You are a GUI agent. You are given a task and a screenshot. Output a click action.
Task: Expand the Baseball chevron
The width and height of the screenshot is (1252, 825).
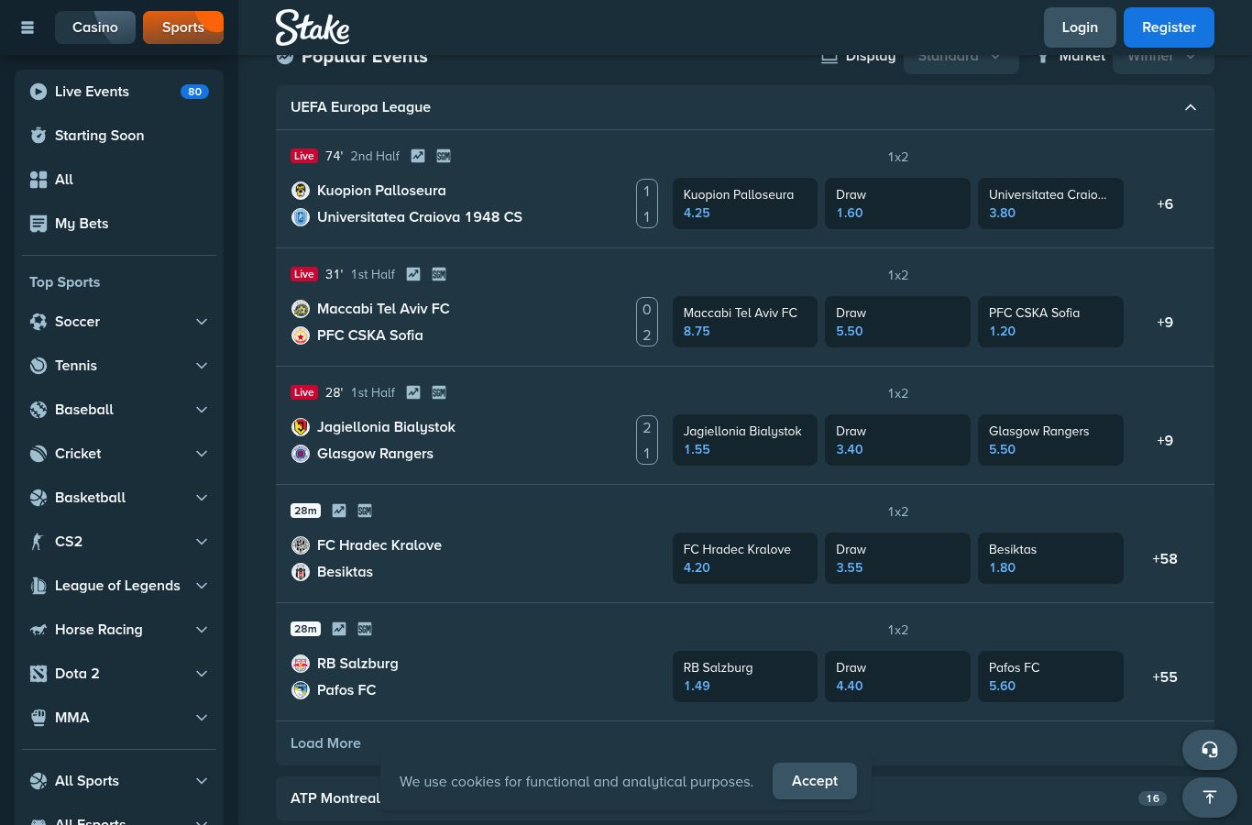point(202,410)
